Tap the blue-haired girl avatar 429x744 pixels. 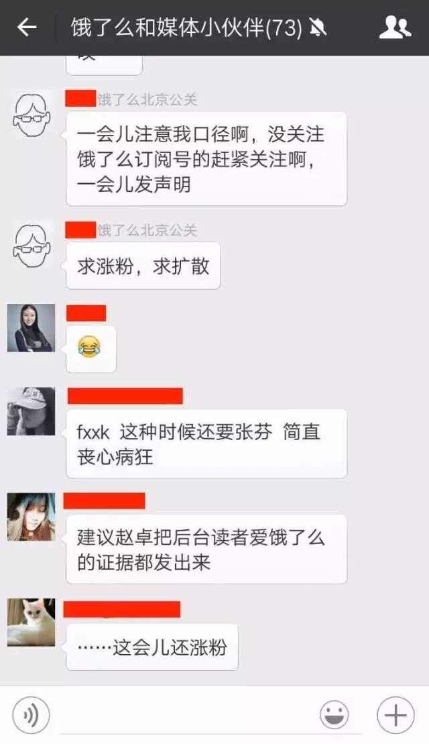pyautogui.click(x=31, y=517)
